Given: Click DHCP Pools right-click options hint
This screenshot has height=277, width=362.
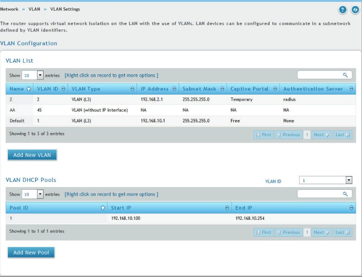Looking at the screenshot, I should 111,194.
